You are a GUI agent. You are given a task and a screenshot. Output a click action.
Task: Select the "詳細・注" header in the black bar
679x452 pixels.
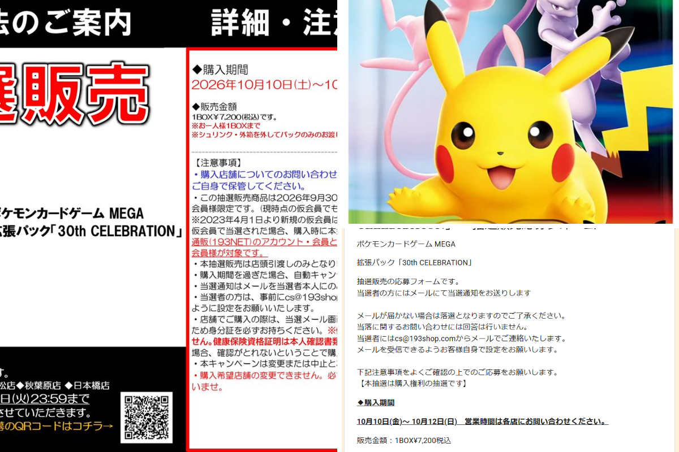coord(274,23)
